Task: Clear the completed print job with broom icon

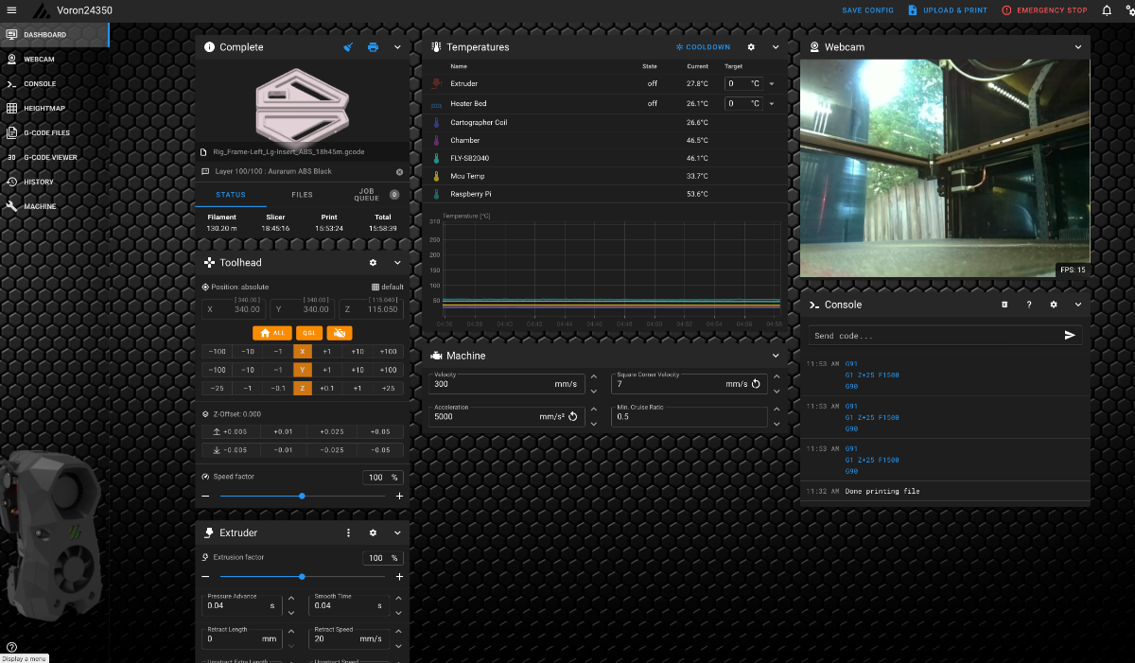Action: tap(348, 47)
